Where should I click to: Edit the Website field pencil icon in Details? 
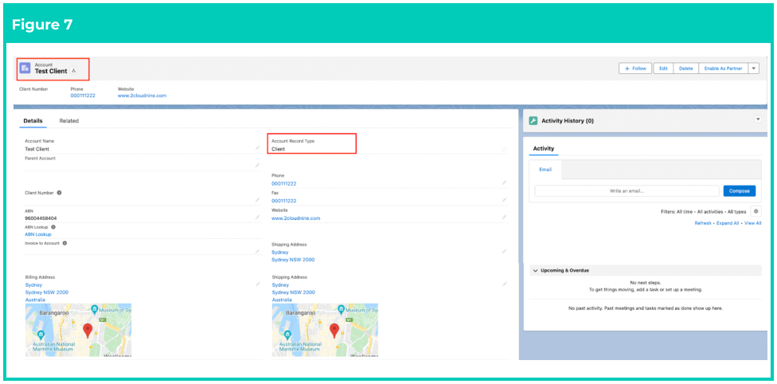504,217
